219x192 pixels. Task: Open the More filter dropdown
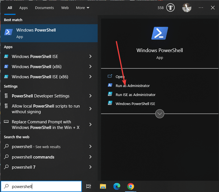(x=82, y=8)
